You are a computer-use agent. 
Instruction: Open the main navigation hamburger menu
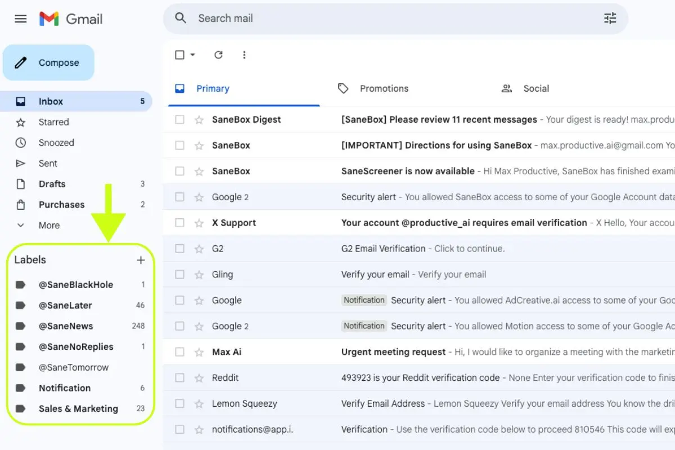pyautogui.click(x=21, y=19)
